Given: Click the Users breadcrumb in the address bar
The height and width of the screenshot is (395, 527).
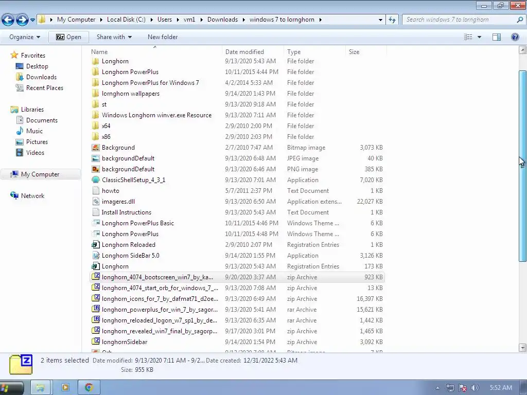Looking at the screenshot, I should tap(164, 20).
